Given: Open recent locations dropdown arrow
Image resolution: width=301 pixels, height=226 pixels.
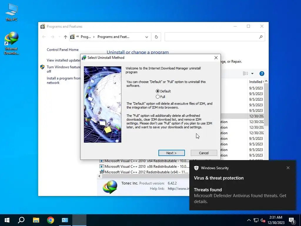Looking at the screenshot, I should pyautogui.click(x=59, y=37).
